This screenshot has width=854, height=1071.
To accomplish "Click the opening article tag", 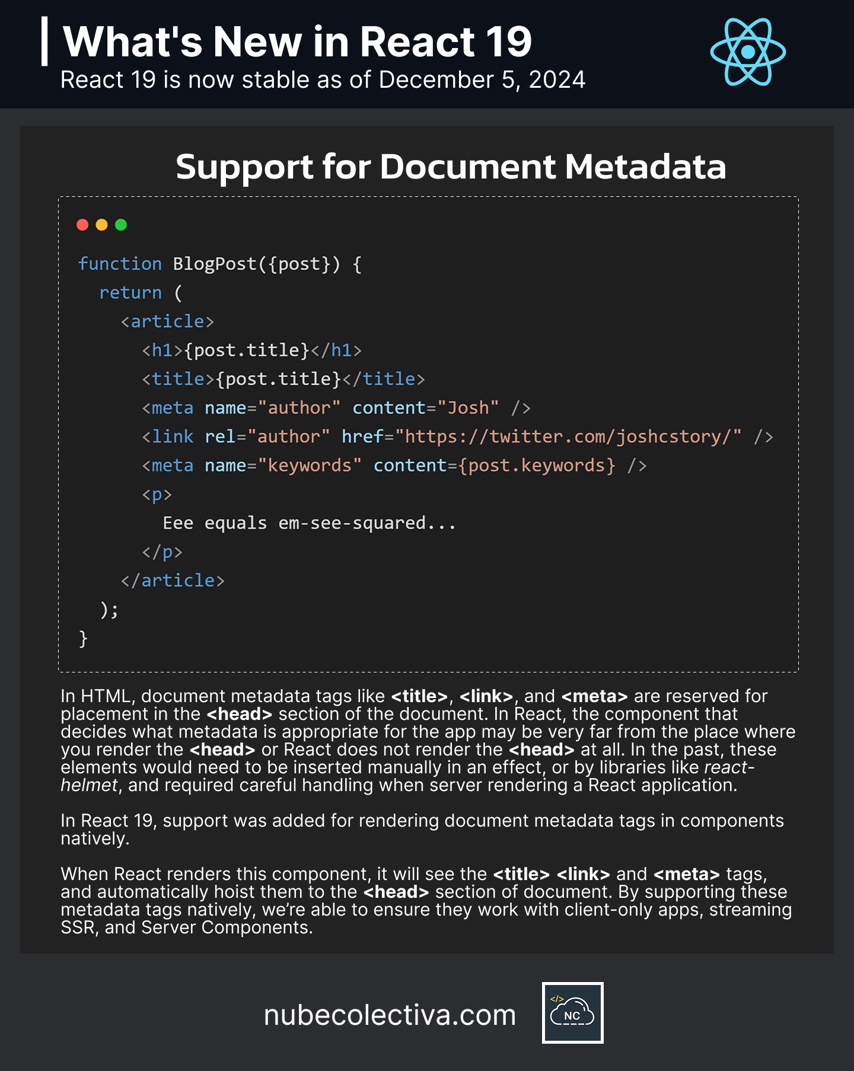I will pyautogui.click(x=167, y=321).
